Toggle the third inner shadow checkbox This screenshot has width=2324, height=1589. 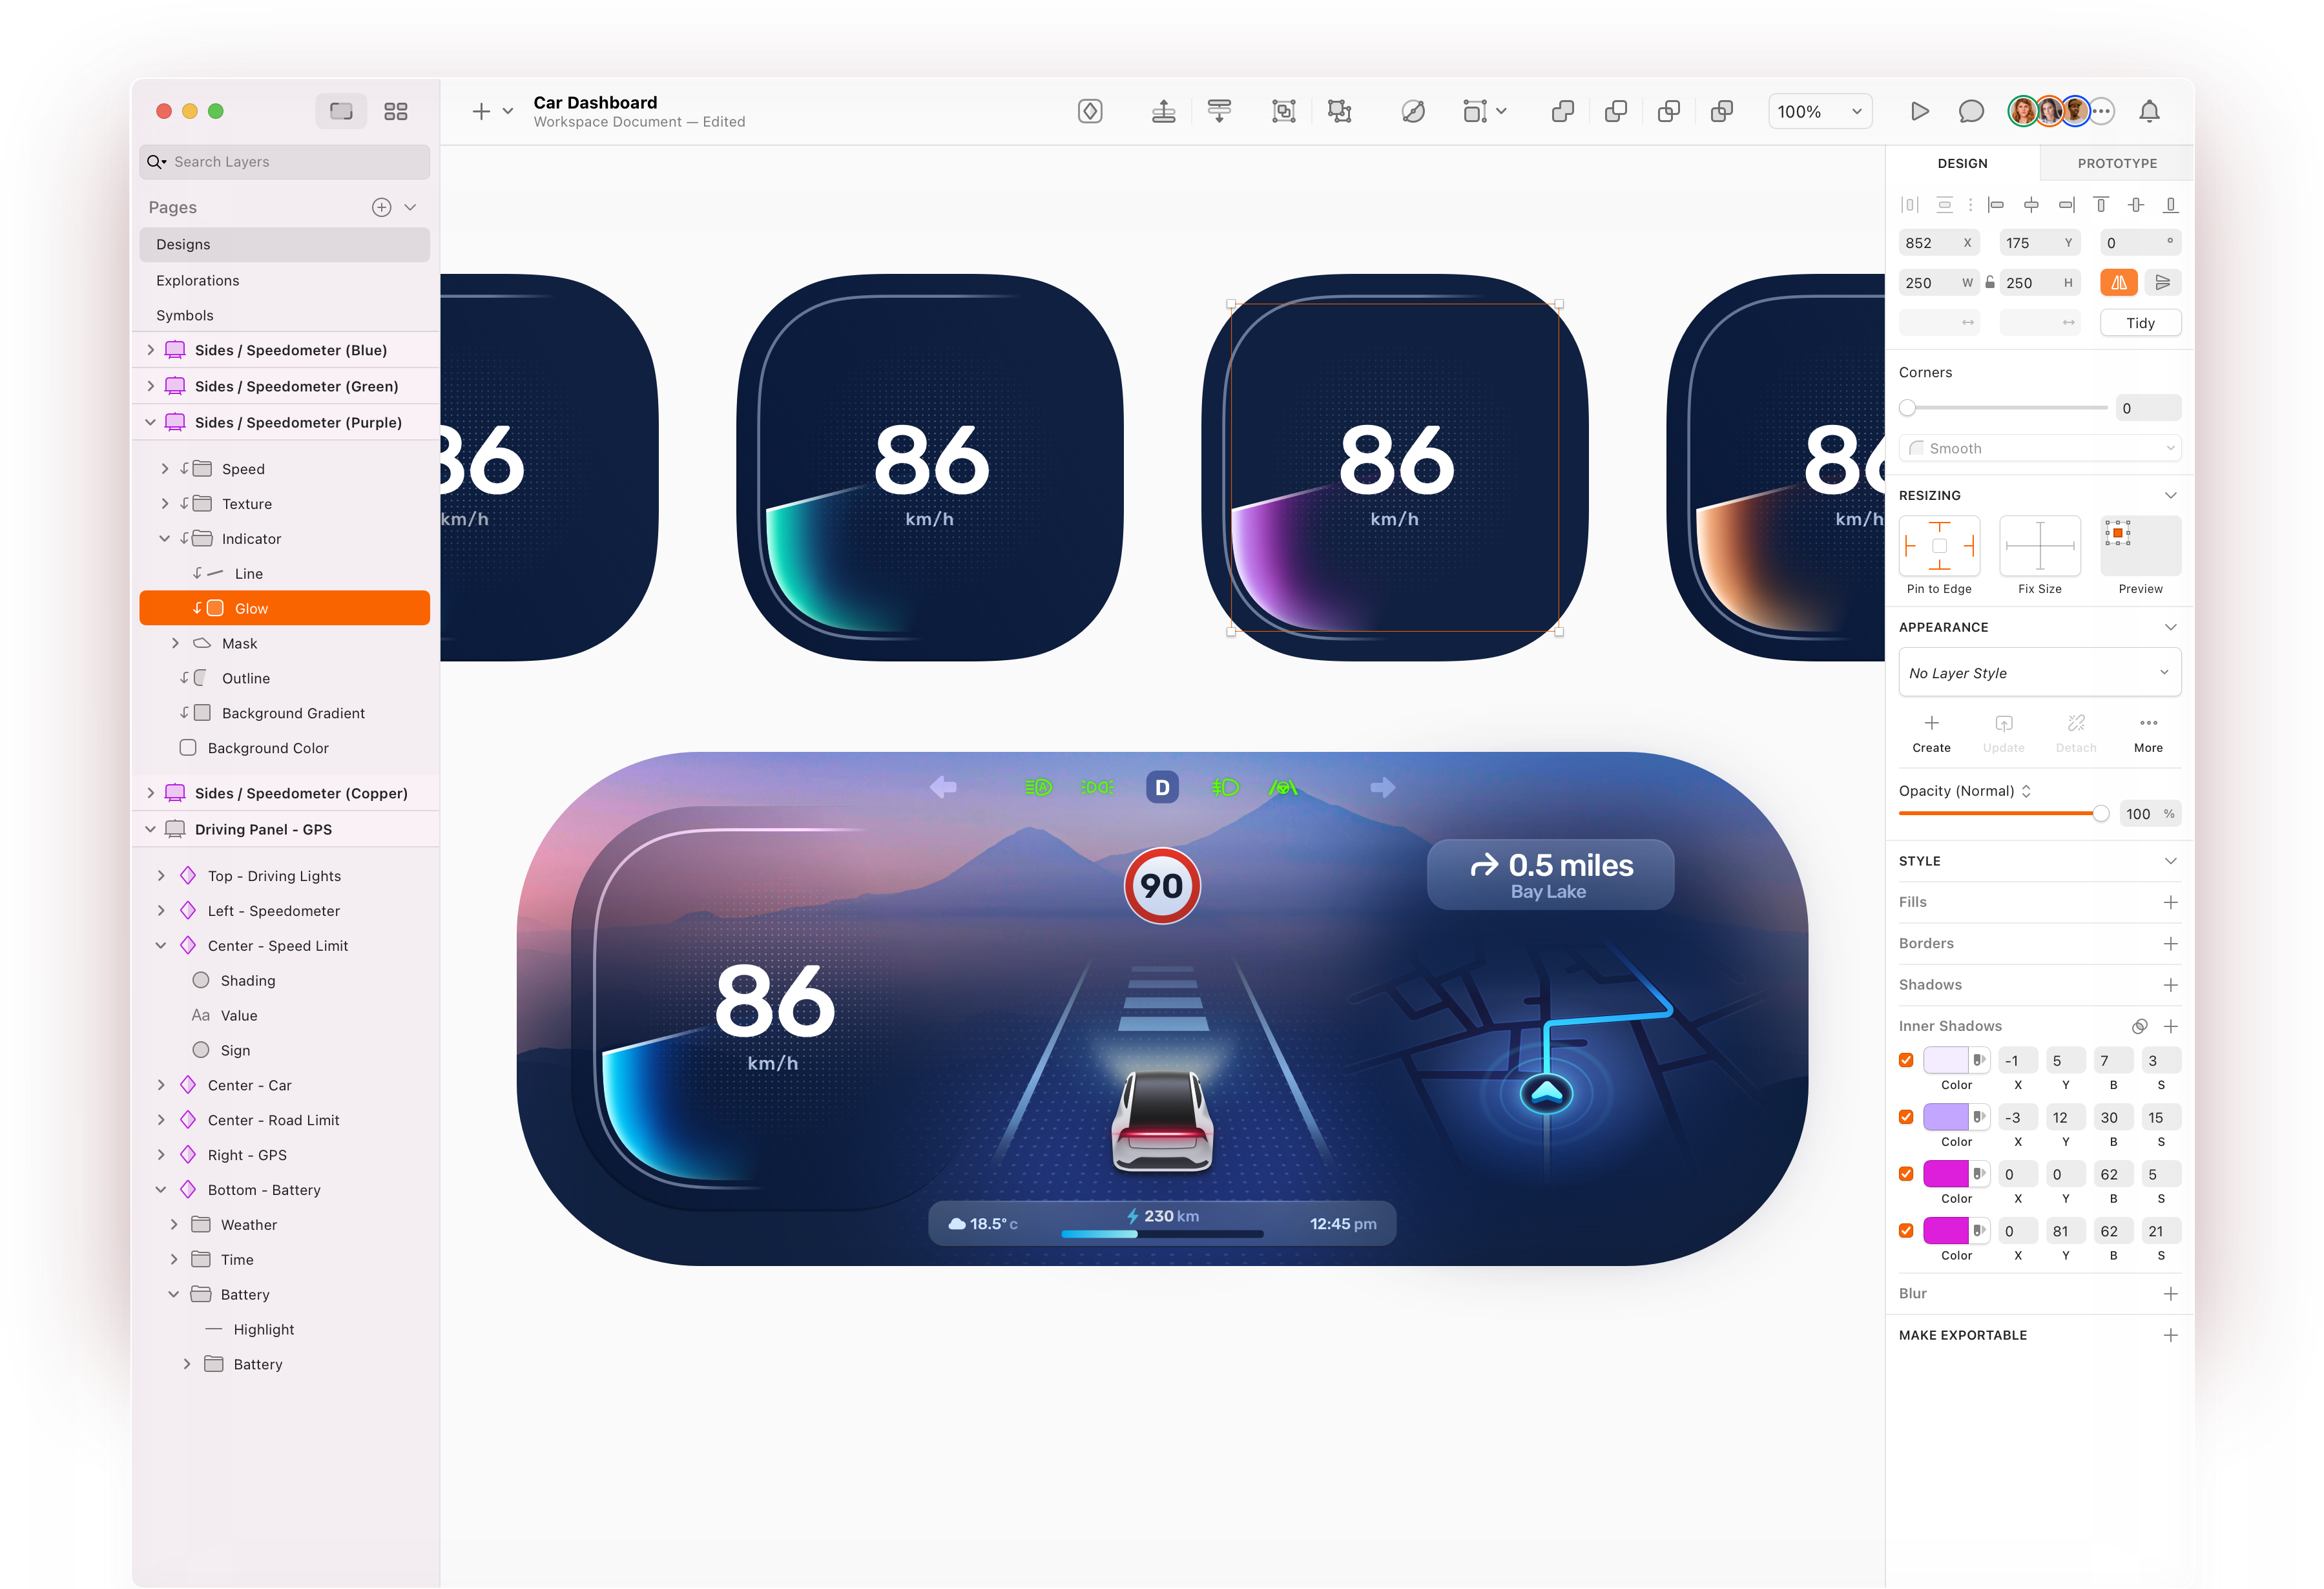tap(1906, 1174)
